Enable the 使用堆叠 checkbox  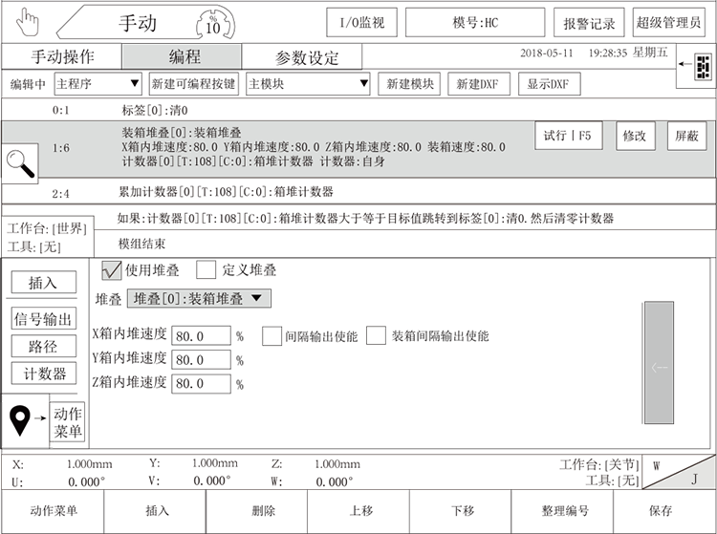pyautogui.click(x=111, y=270)
